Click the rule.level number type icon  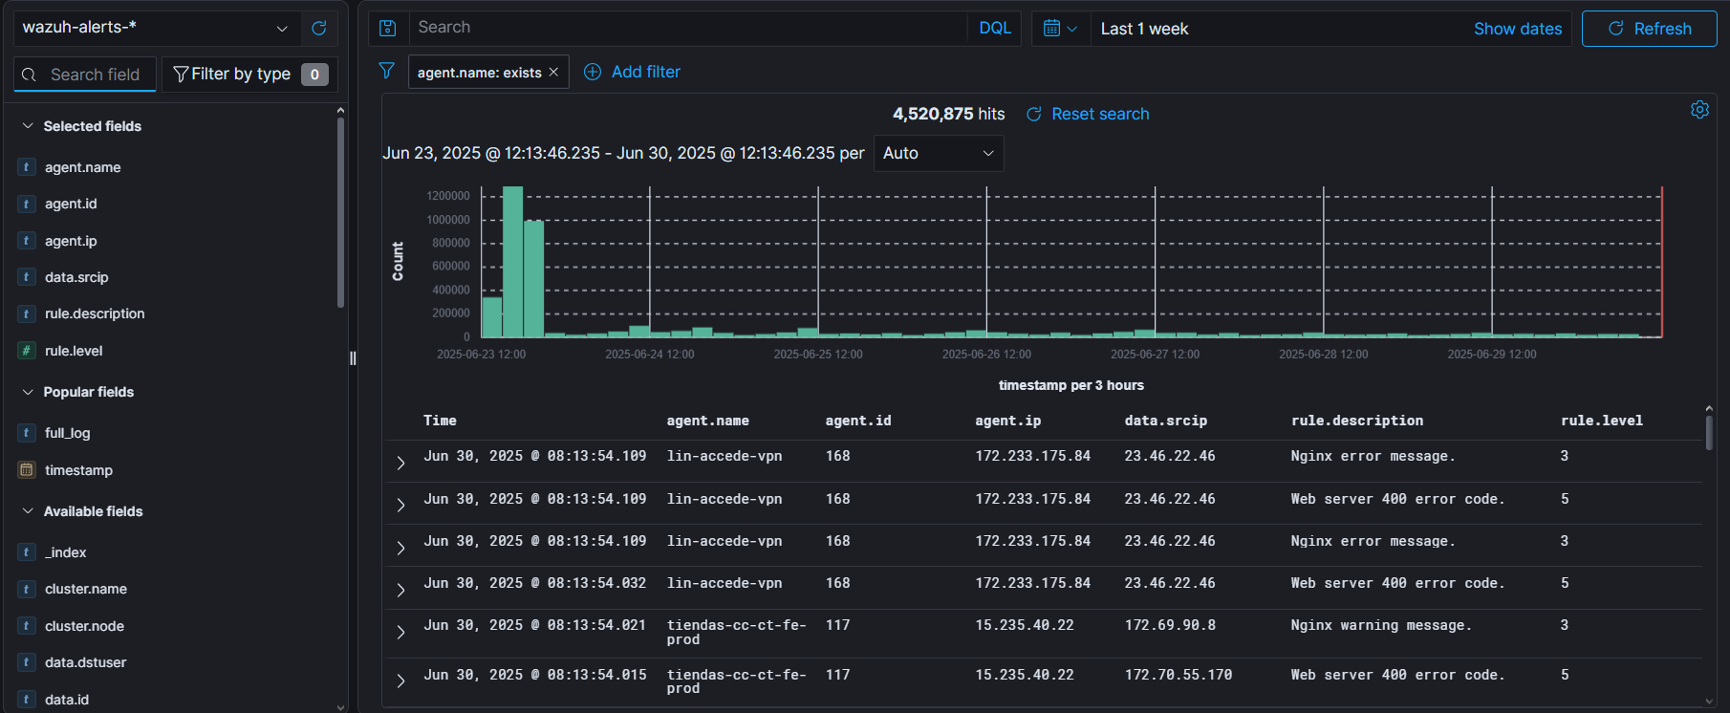pos(27,351)
